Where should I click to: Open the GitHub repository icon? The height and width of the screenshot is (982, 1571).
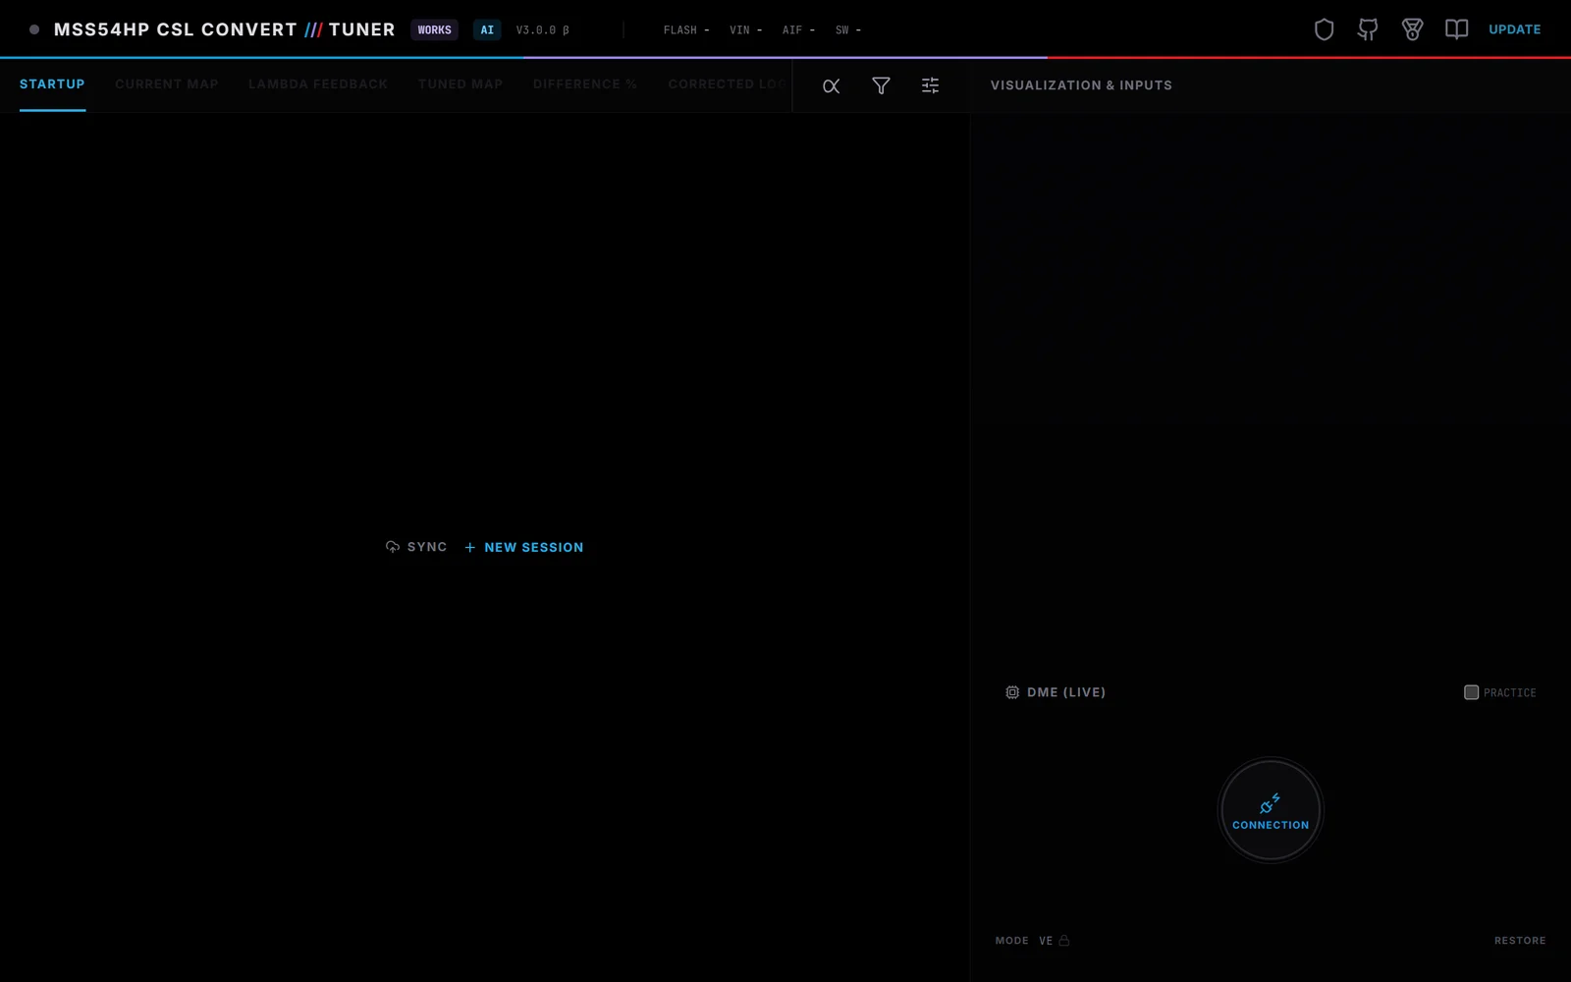(1368, 29)
